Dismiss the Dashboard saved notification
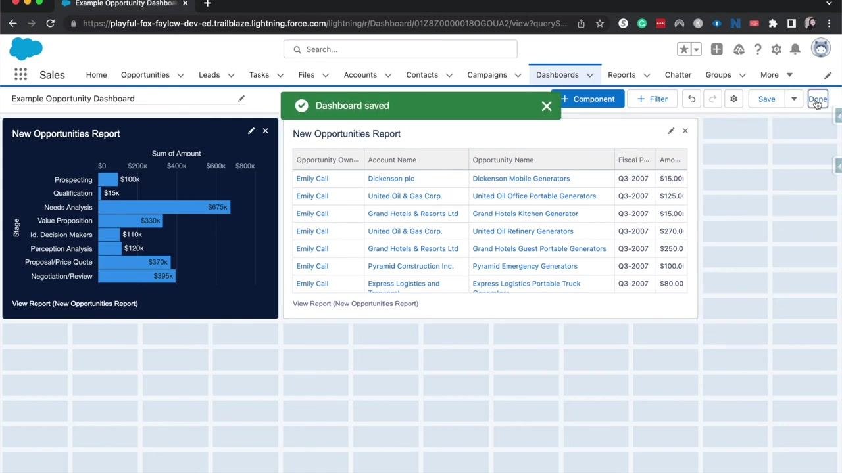This screenshot has width=842, height=473. click(547, 106)
